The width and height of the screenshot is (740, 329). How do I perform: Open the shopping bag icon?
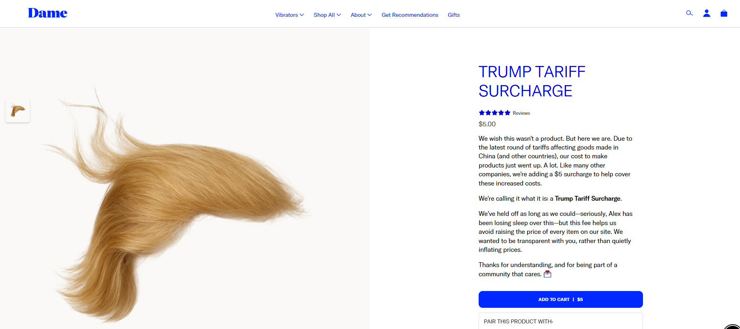tap(724, 13)
